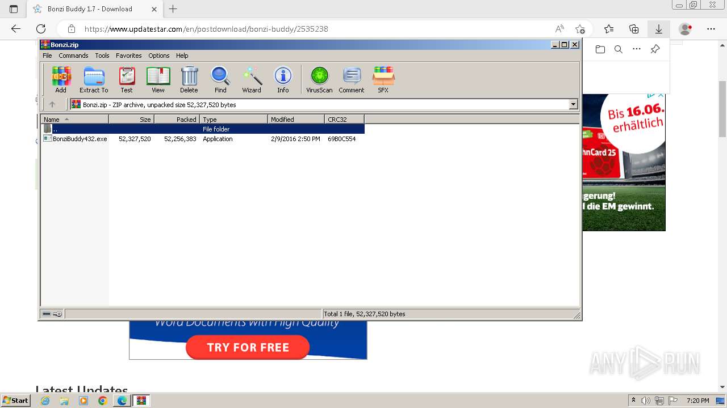
Task: Click the Action Center flag tray icon
Action: click(x=673, y=401)
